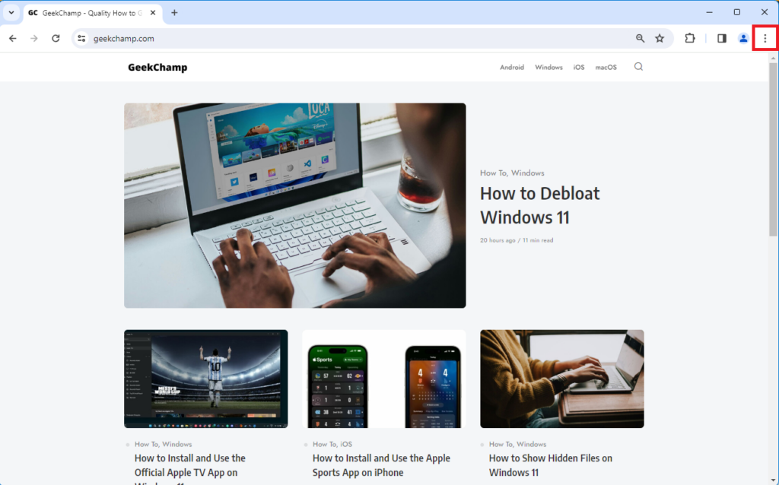This screenshot has width=779, height=485.
Task: Open Chrome three-dot menu
Action: 765,38
